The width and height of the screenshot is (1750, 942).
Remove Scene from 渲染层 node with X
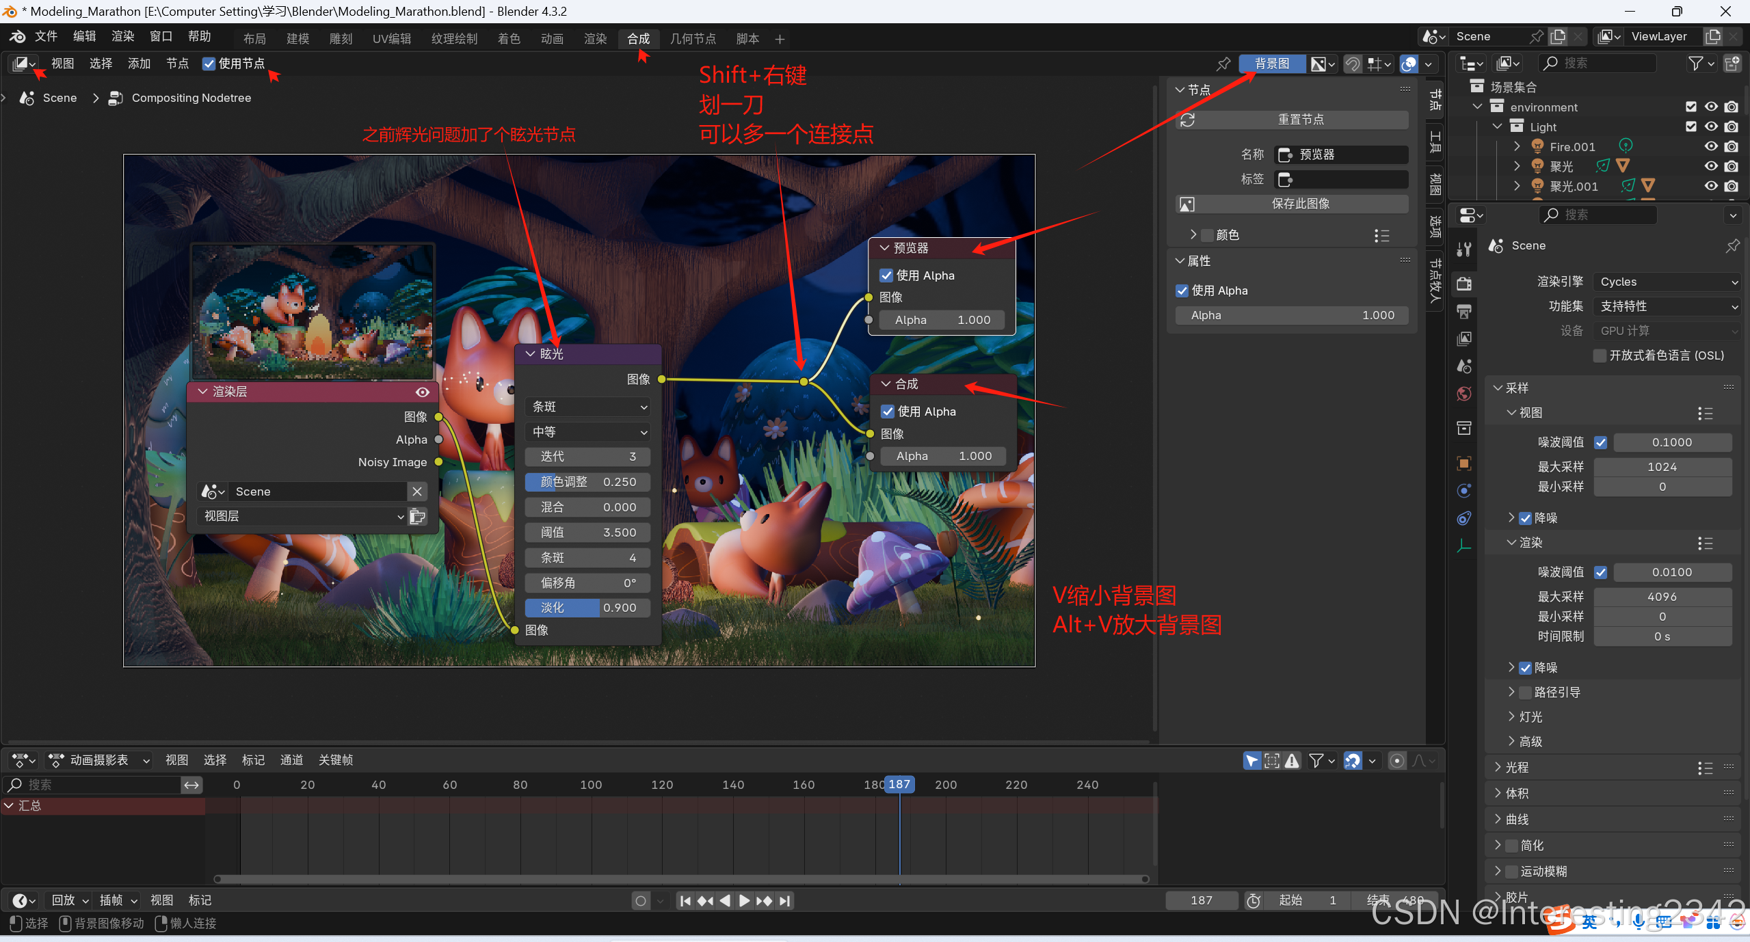click(417, 492)
